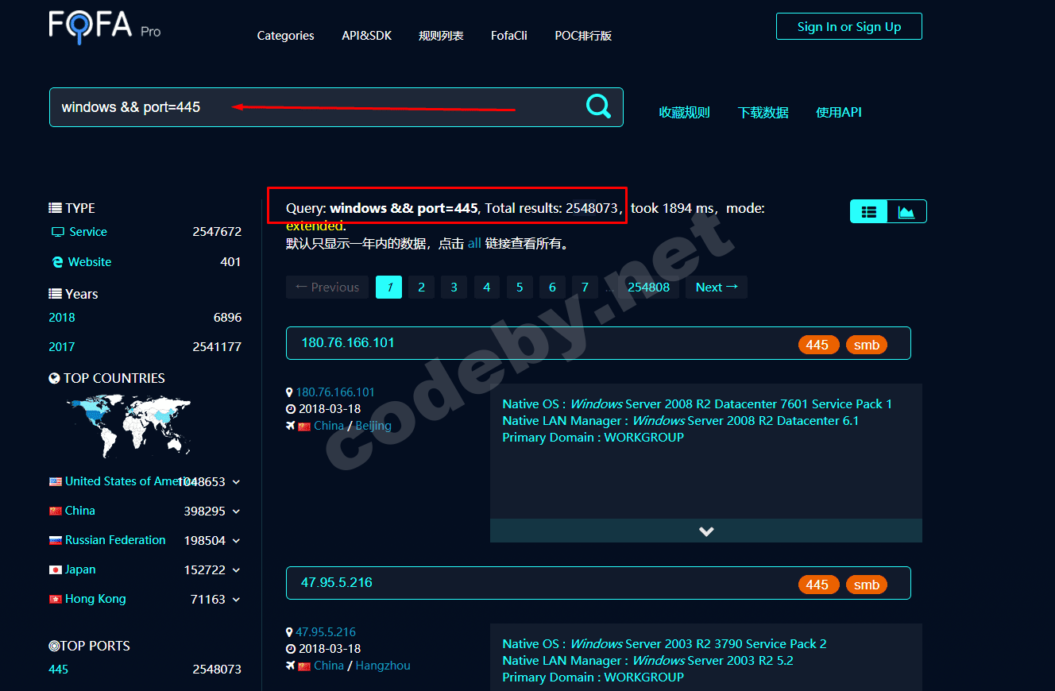Image resolution: width=1055 pixels, height=691 pixels.
Task: Click the Website count 401
Action: [230, 262]
